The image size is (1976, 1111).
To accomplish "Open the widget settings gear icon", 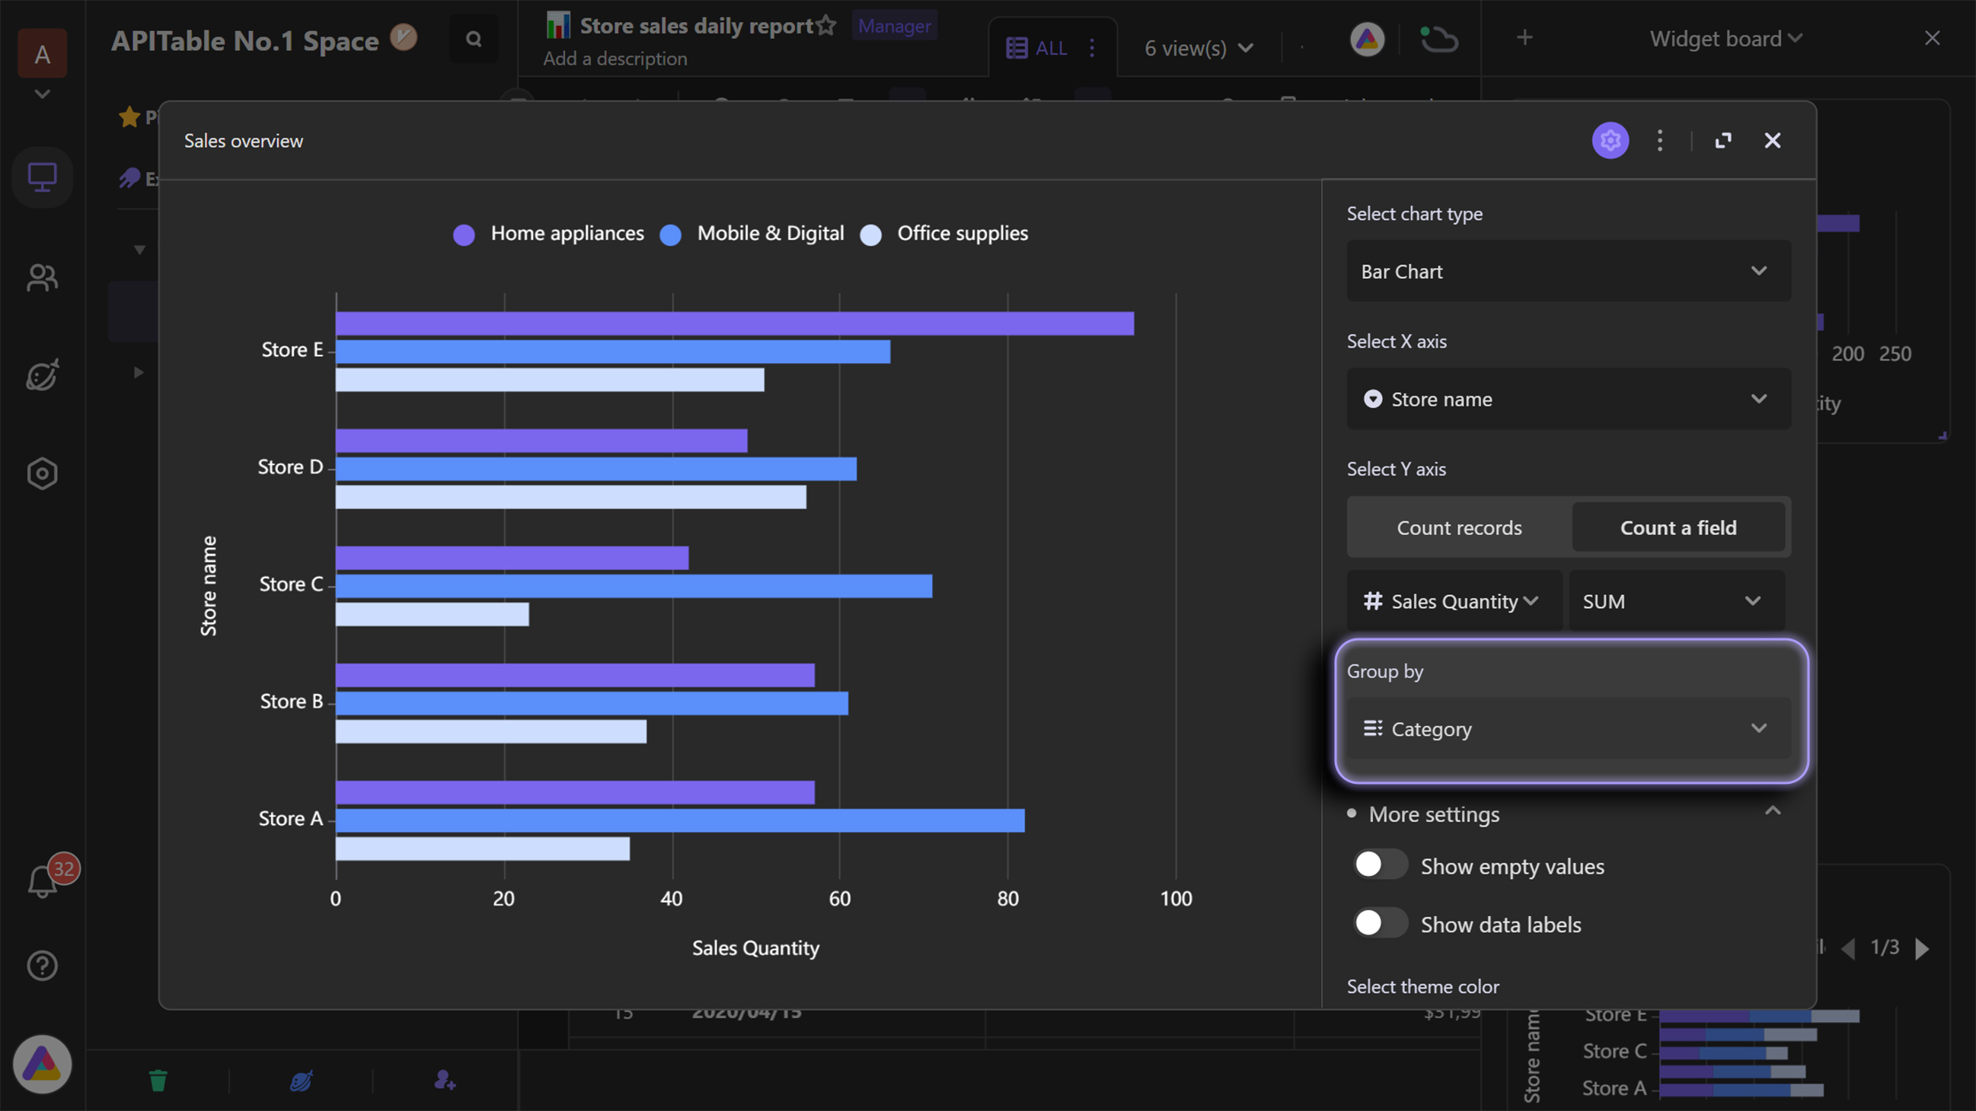I will coord(1610,140).
